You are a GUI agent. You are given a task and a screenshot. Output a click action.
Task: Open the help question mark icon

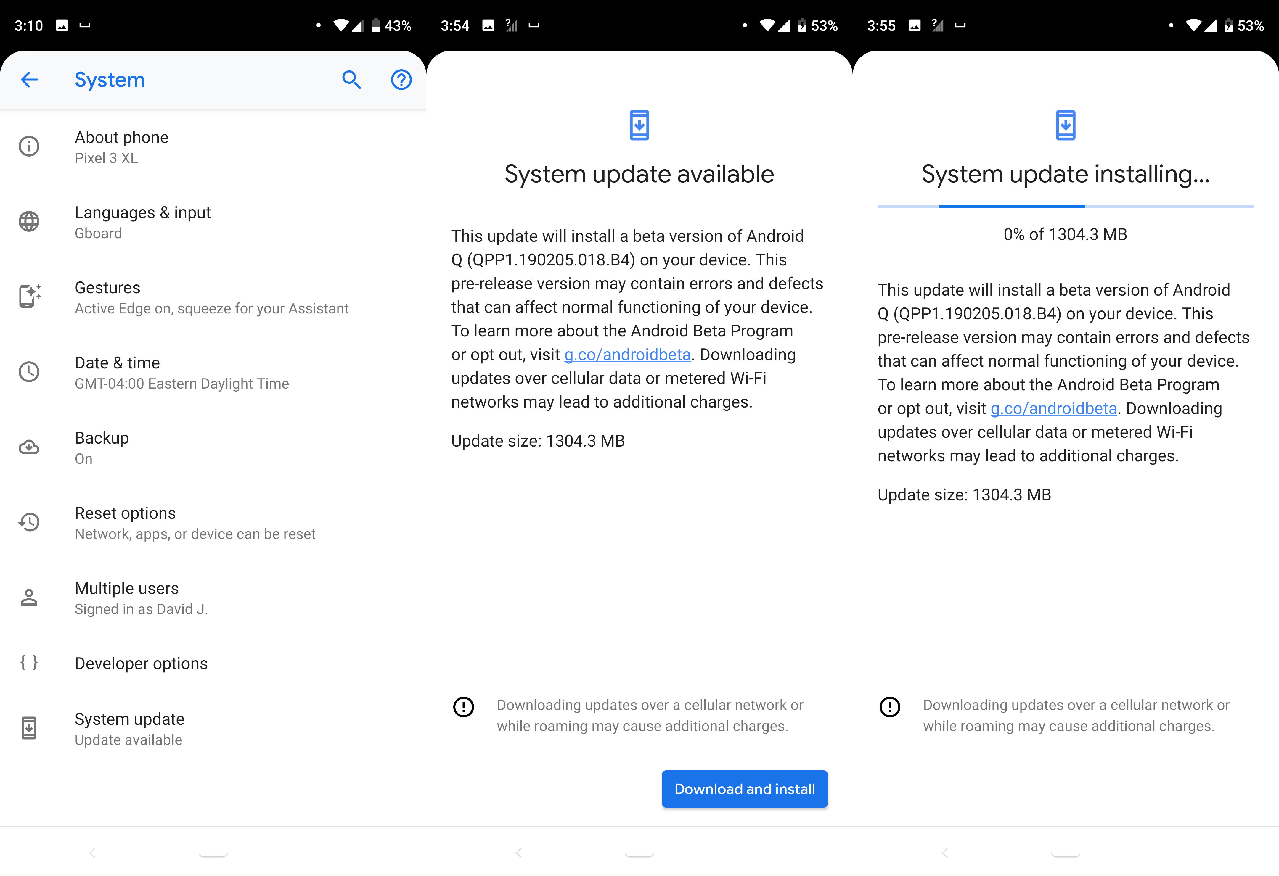(401, 80)
